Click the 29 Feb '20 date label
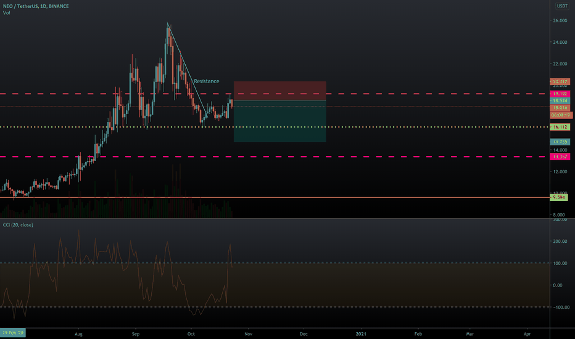The height and width of the screenshot is (339, 575). [x=13, y=333]
